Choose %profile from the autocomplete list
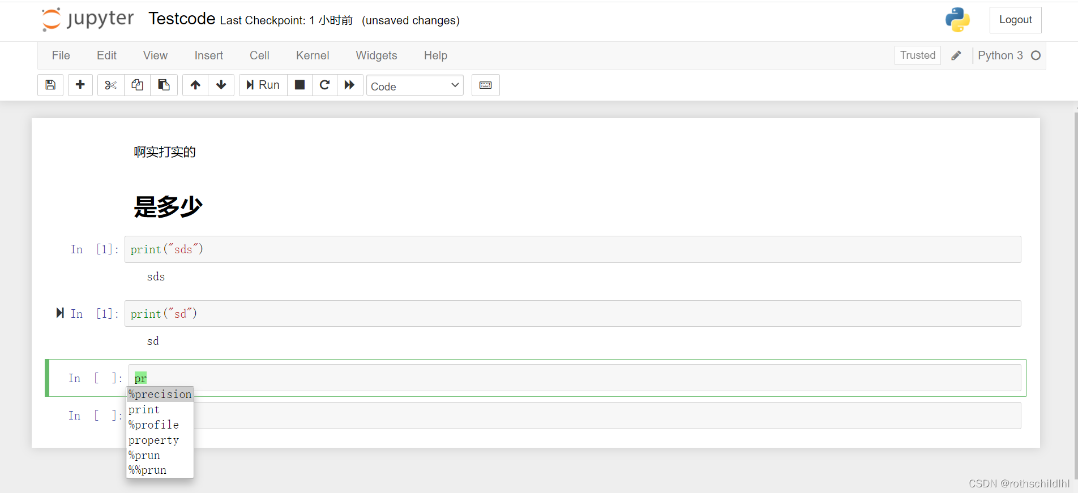The width and height of the screenshot is (1078, 493). tap(160, 425)
